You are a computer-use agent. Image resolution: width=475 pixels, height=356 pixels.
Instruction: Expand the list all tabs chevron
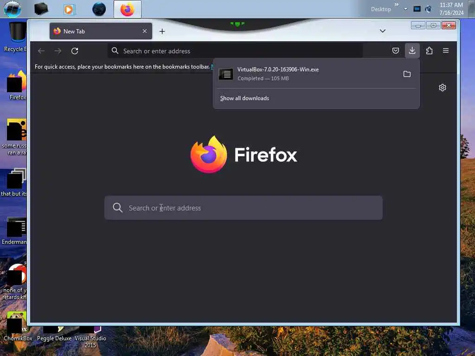click(382, 31)
